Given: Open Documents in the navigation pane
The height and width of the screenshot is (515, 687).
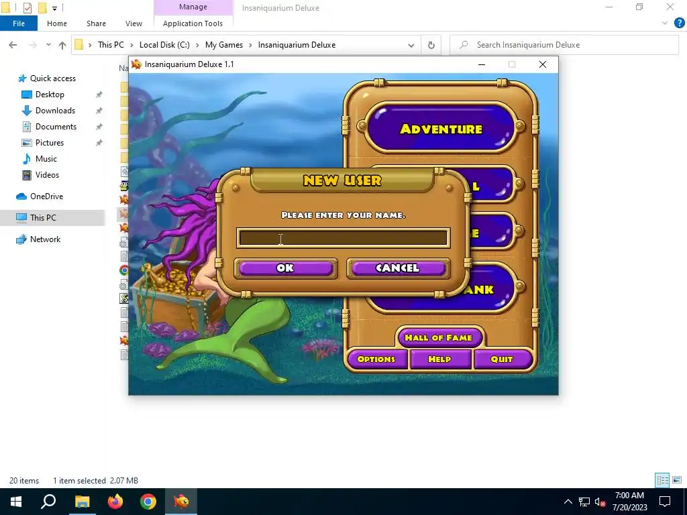Looking at the screenshot, I should pyautogui.click(x=56, y=127).
